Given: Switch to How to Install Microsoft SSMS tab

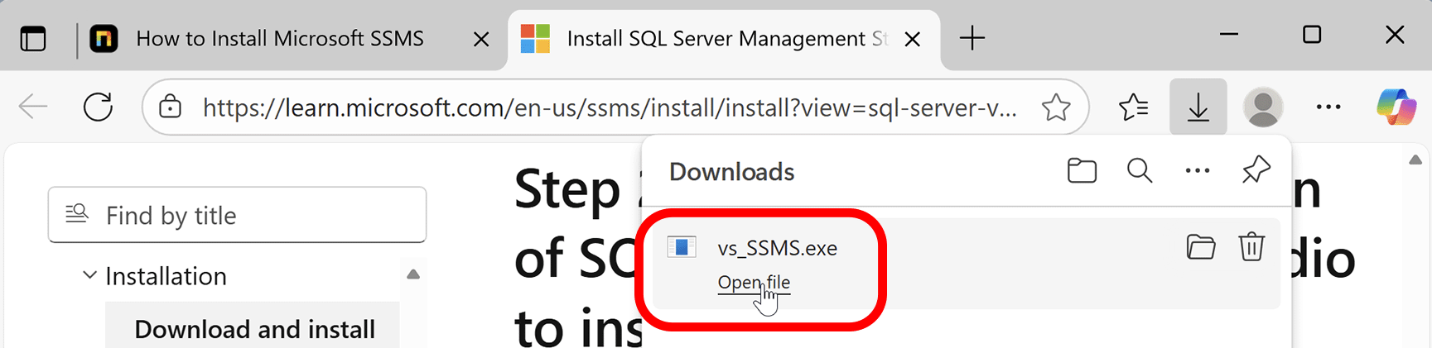Looking at the screenshot, I should click(279, 39).
